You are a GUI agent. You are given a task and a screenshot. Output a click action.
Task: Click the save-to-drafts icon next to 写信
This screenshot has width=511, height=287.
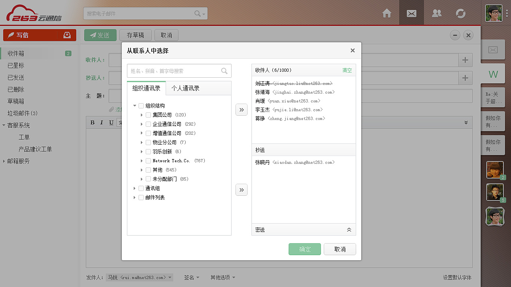(67, 35)
